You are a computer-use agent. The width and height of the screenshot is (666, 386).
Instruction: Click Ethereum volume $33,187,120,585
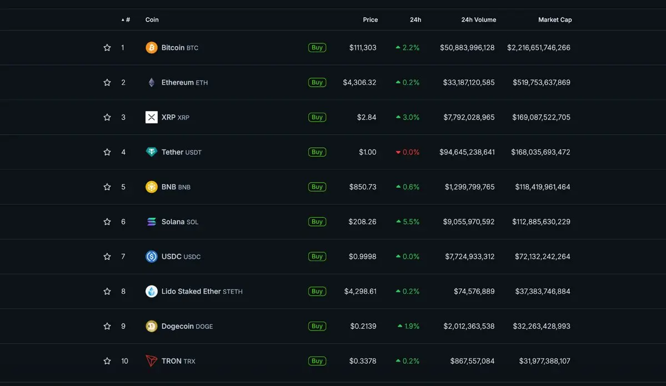tap(468, 82)
